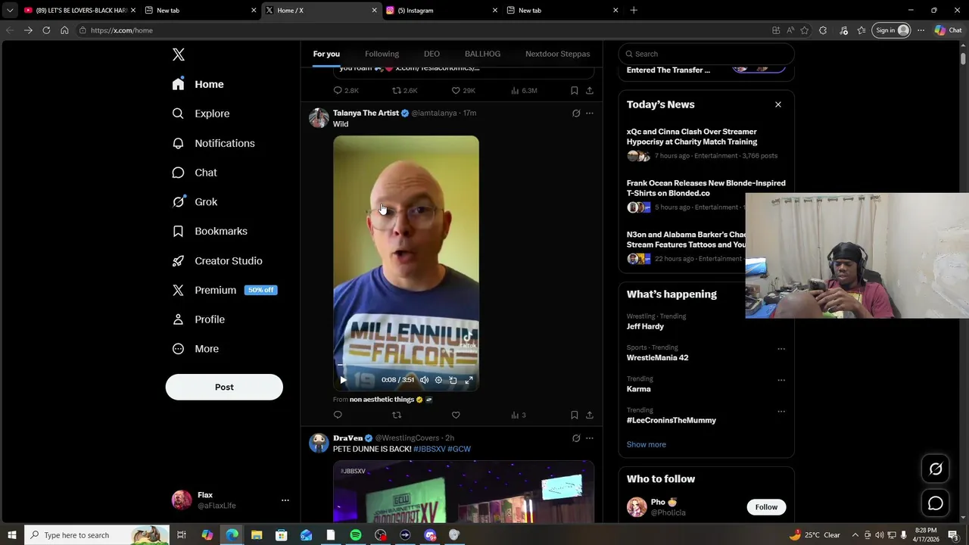Open more options for #LeeCroninsTheMummy trend
Image resolution: width=969 pixels, height=545 pixels.
tap(781, 411)
